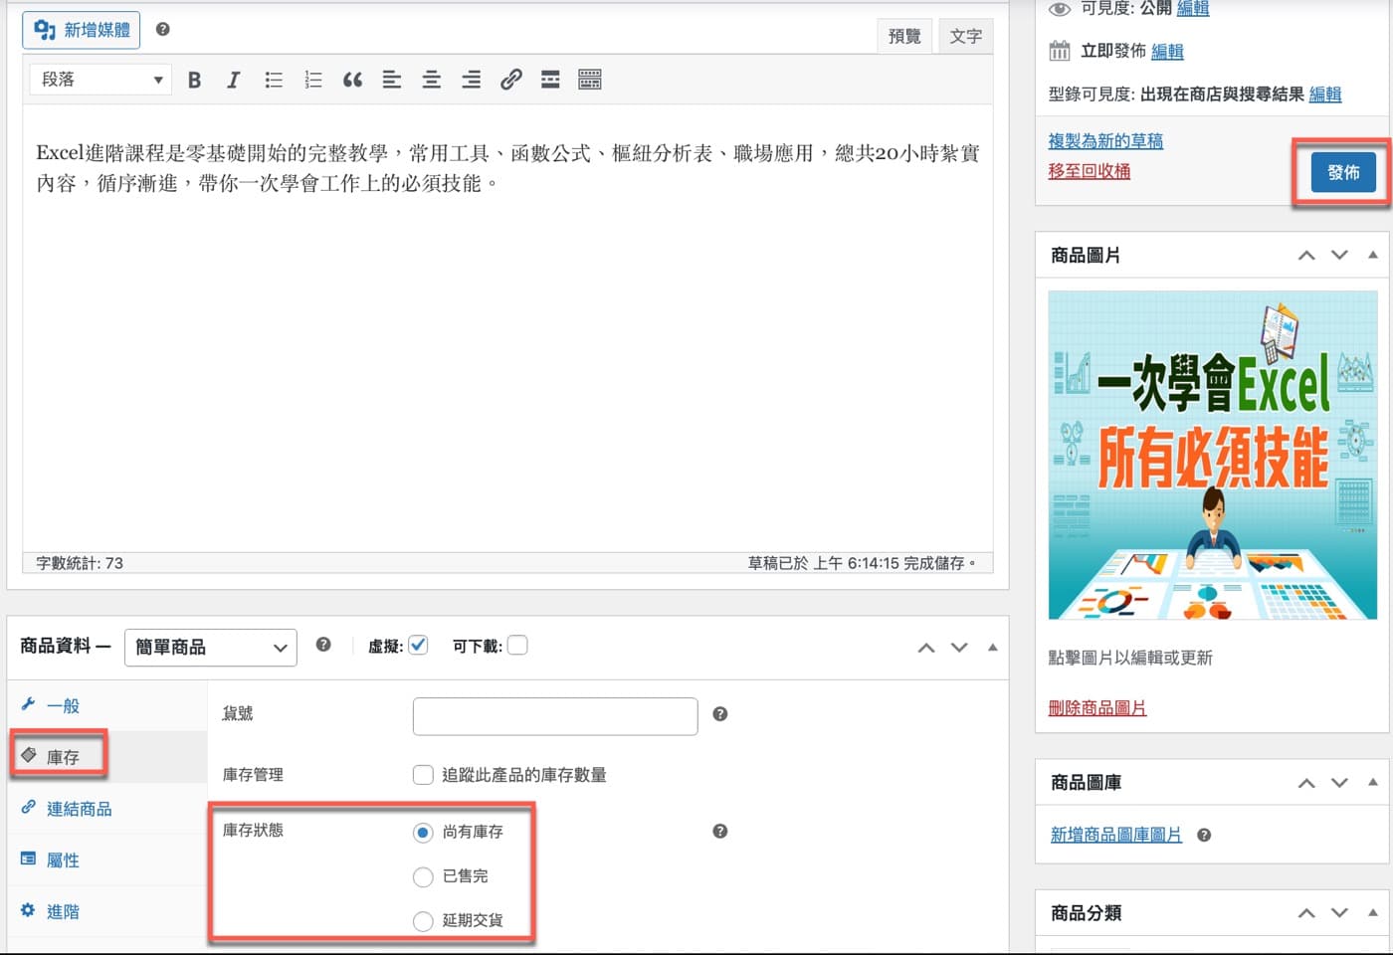The height and width of the screenshot is (955, 1393).
Task: Uncheck the 虛擬 checkbox
Action: click(418, 645)
